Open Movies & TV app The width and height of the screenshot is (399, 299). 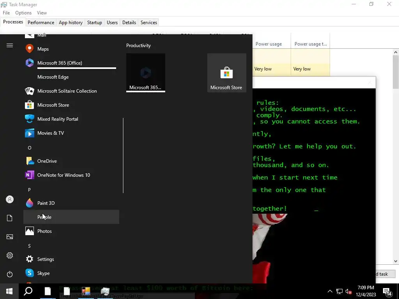[x=71, y=133]
